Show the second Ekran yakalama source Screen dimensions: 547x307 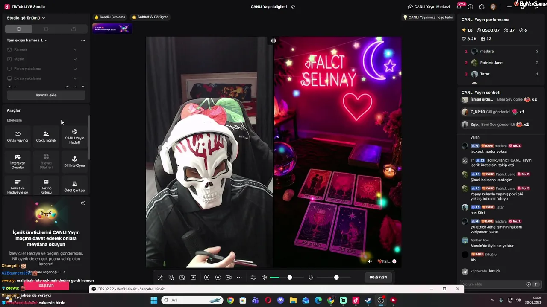pos(75,78)
